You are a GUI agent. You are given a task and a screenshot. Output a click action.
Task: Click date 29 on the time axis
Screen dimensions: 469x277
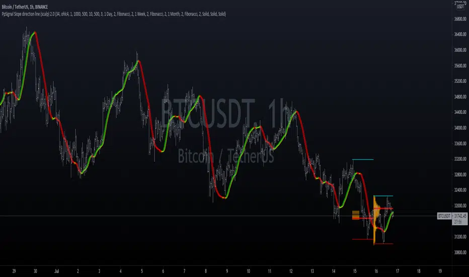pyautogui.click(x=14, y=271)
